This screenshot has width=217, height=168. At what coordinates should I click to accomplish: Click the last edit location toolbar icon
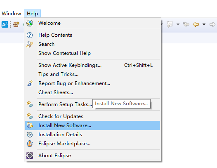(186, 24)
